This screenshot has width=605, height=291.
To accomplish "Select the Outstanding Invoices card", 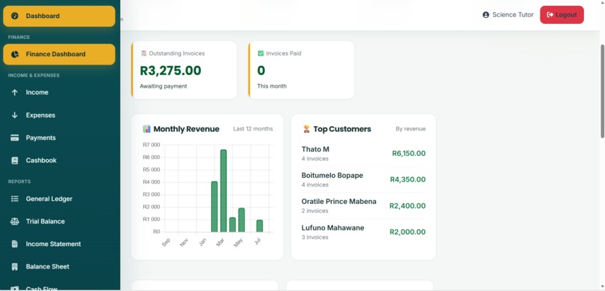I will pos(184,70).
